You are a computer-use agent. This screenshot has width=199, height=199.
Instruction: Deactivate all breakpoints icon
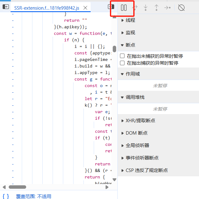181,8
